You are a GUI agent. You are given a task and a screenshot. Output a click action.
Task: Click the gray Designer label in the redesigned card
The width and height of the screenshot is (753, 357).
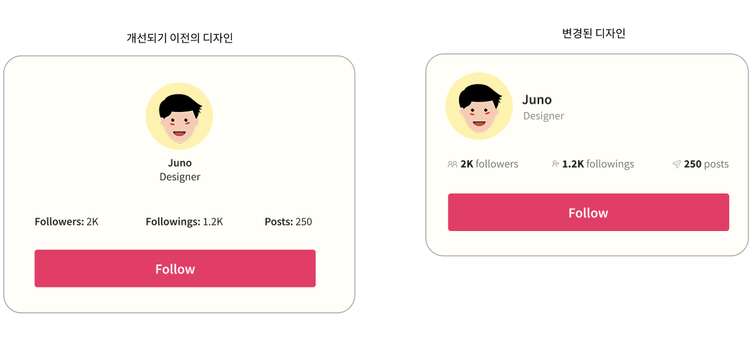543,116
